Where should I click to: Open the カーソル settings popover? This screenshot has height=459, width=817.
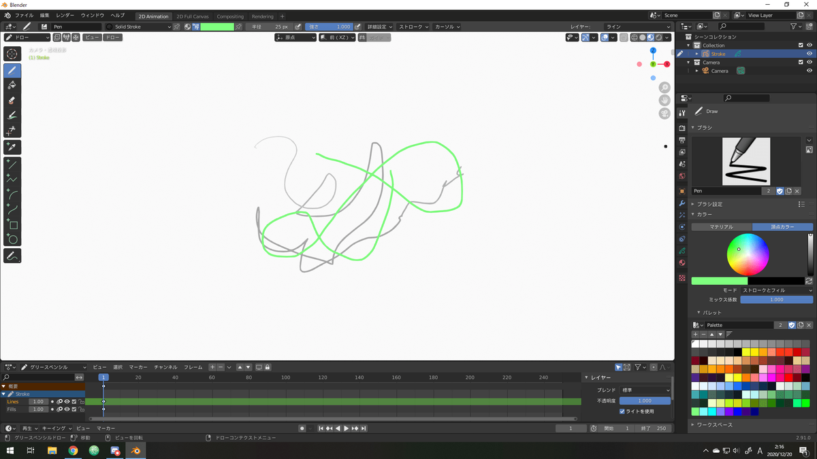[447, 27]
